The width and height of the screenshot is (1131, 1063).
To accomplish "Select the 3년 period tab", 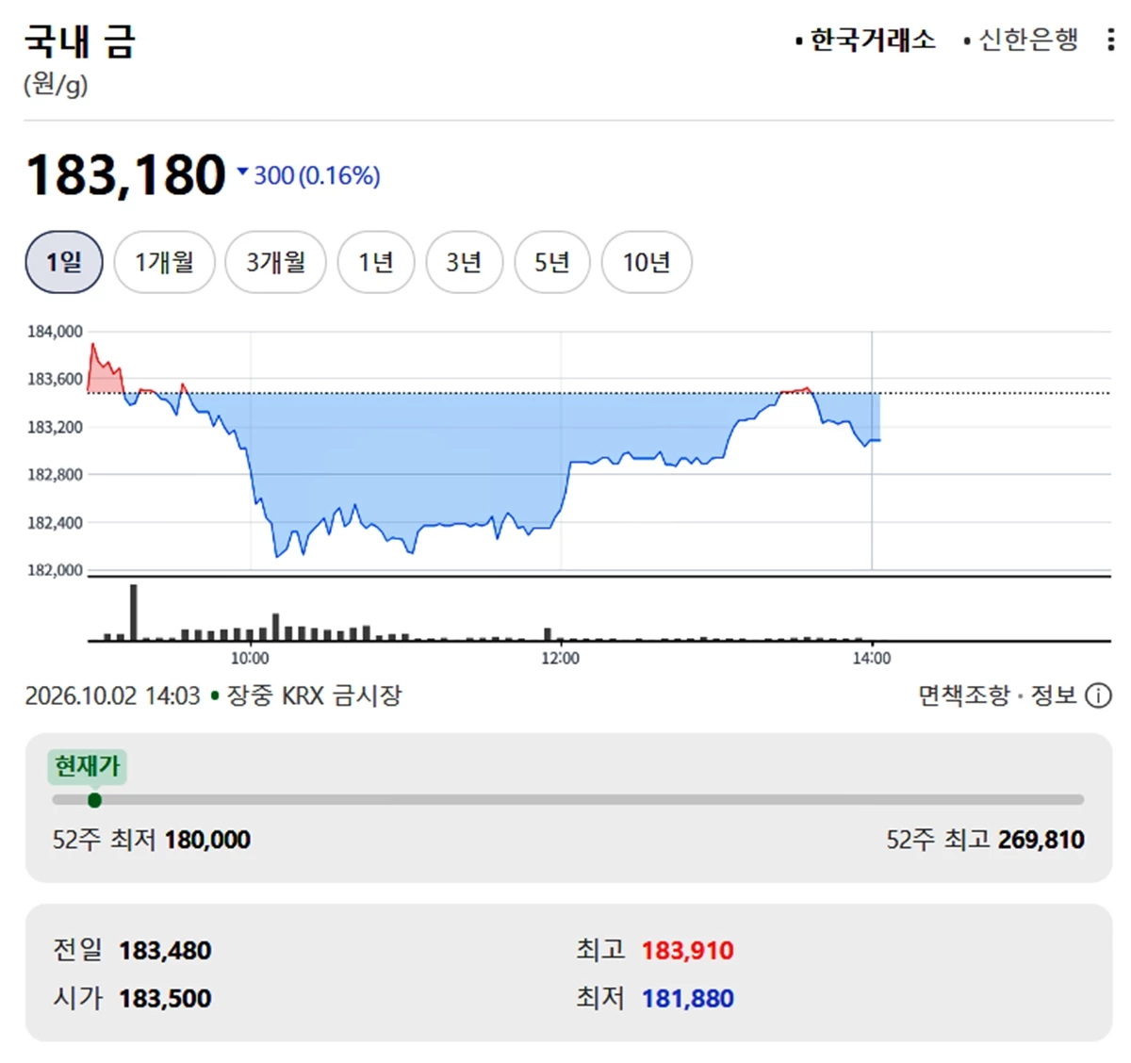I will click(464, 262).
